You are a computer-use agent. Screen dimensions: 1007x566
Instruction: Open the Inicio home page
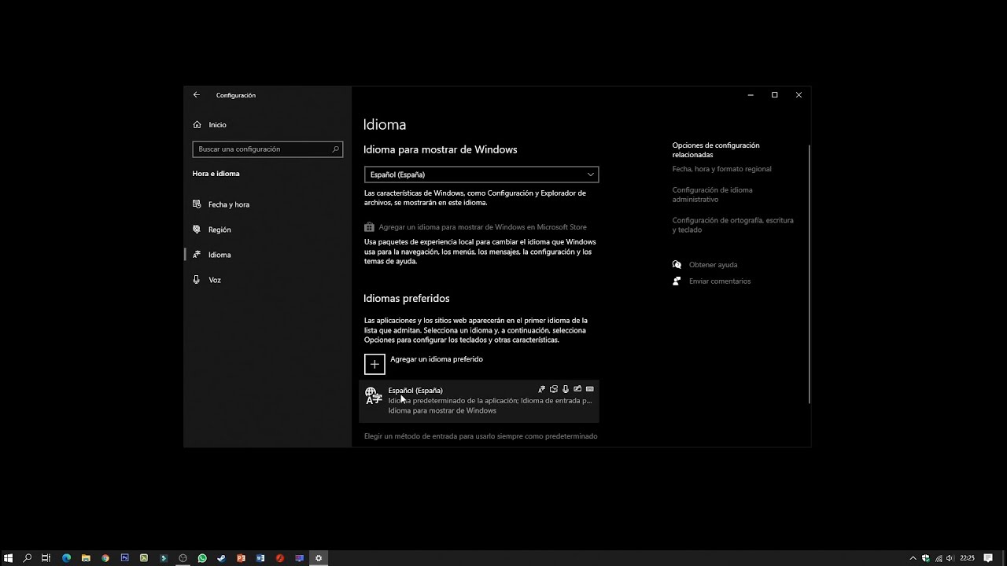coord(209,124)
